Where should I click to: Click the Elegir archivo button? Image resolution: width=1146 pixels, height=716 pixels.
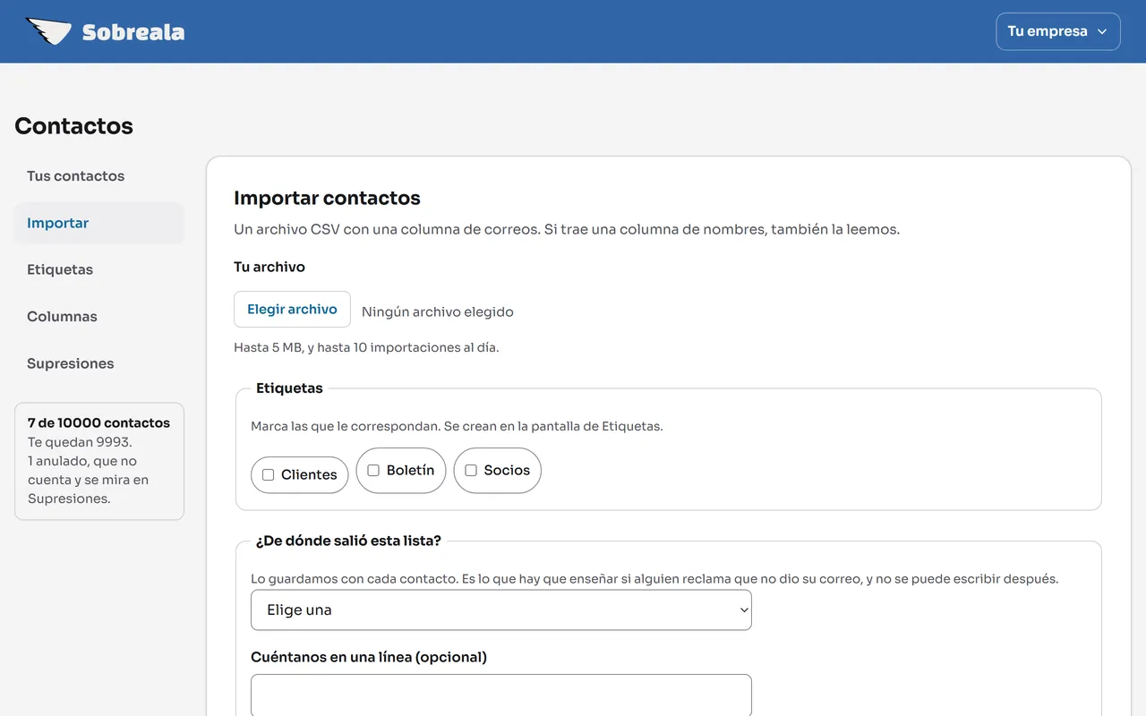point(292,310)
